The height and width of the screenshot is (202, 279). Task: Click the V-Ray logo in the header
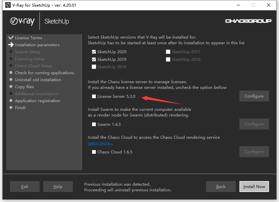[x=22, y=21]
